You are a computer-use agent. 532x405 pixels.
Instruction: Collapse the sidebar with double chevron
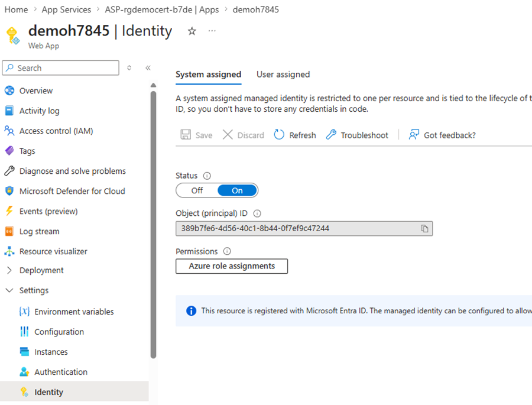point(148,68)
